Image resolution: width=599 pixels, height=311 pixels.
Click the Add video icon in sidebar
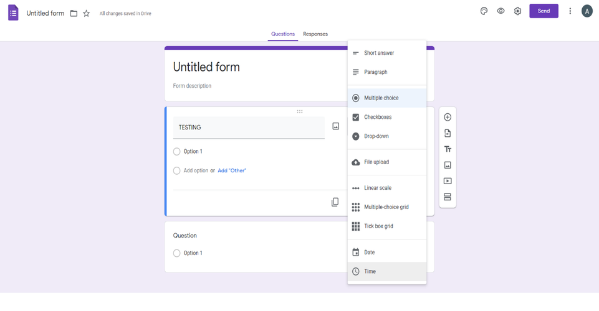(448, 181)
